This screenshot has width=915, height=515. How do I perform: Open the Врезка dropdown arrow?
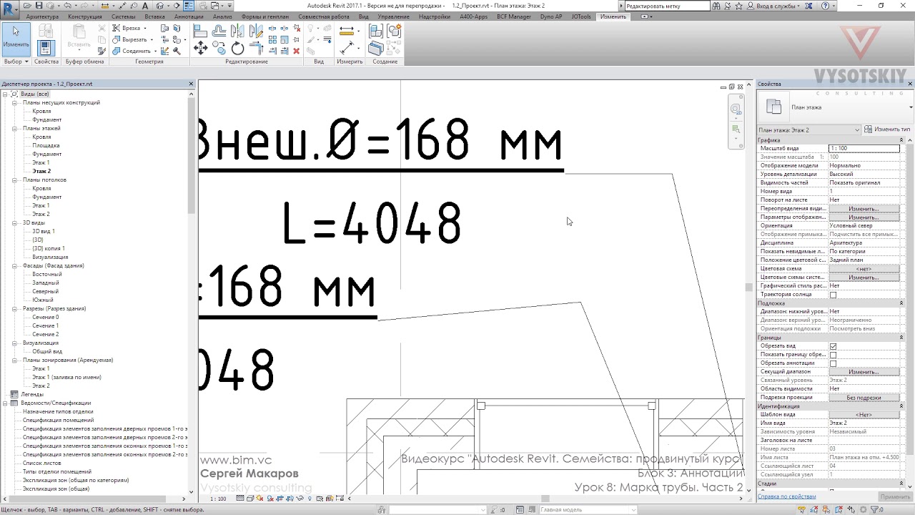click(145, 29)
